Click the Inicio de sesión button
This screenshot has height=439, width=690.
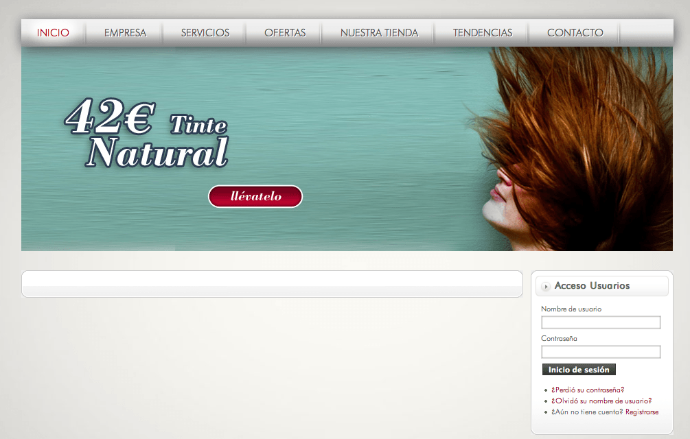click(579, 370)
